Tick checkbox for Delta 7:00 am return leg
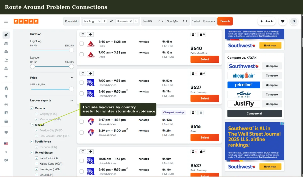 [x=82, y=54]
